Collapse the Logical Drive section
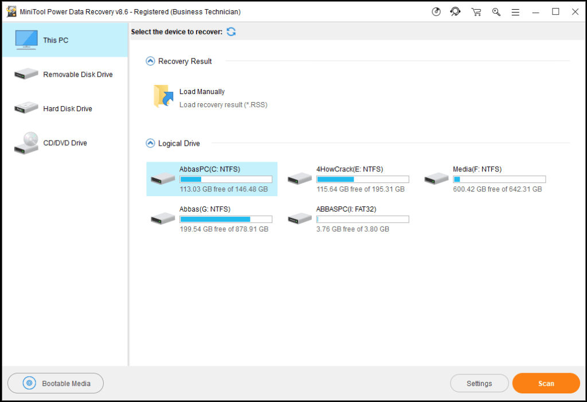587x402 pixels. [x=150, y=143]
